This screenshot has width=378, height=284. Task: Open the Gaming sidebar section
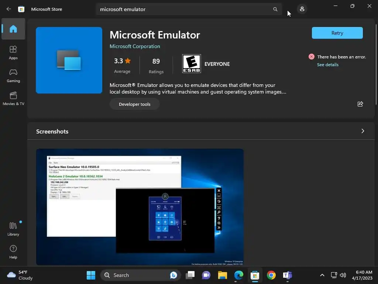[13, 75]
